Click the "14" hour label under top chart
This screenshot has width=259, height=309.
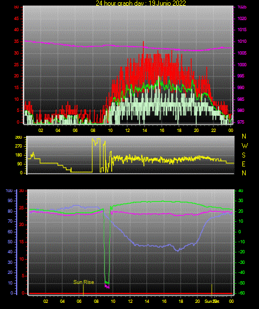(145, 130)
